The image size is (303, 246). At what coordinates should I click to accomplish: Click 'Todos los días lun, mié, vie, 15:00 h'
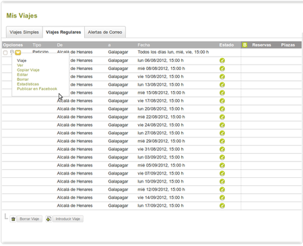(x=173, y=52)
